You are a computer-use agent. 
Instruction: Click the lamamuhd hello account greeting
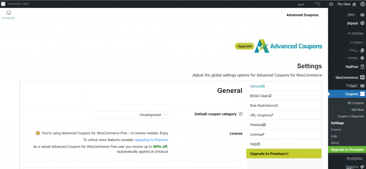point(18,4)
